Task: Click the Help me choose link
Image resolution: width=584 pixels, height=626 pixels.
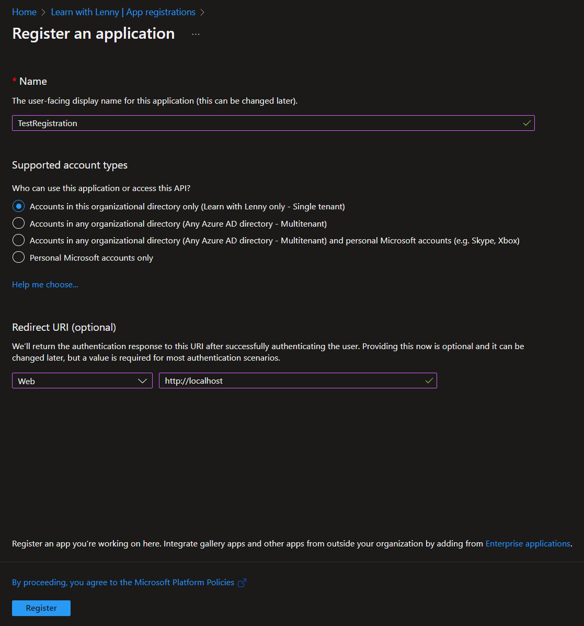Action: 44,284
